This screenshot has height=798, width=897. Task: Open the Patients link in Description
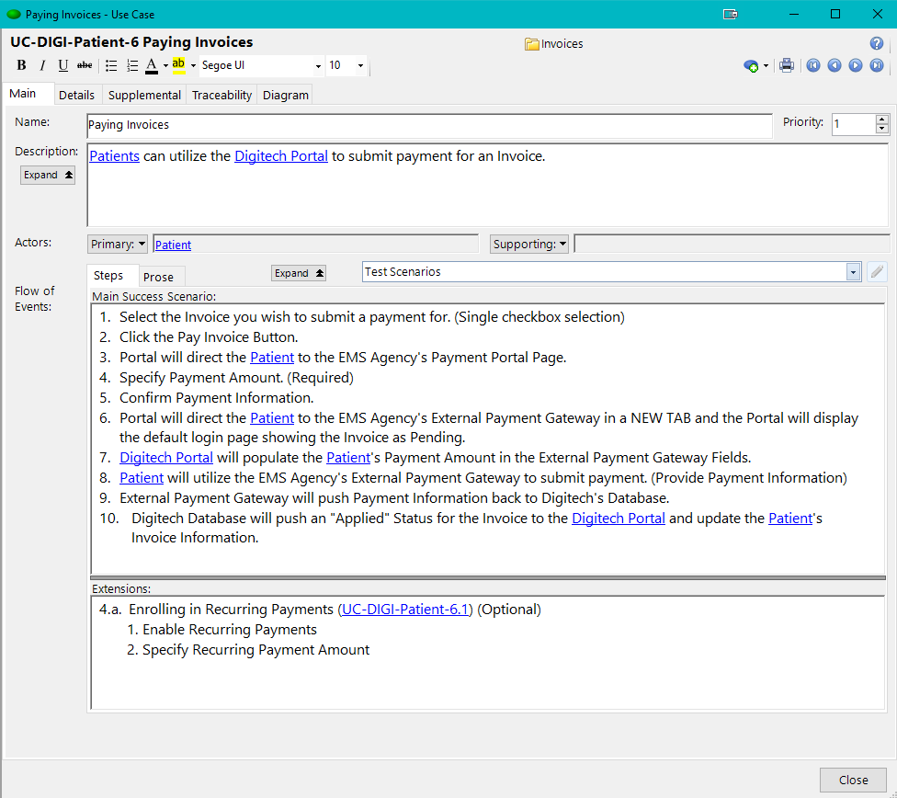point(114,156)
